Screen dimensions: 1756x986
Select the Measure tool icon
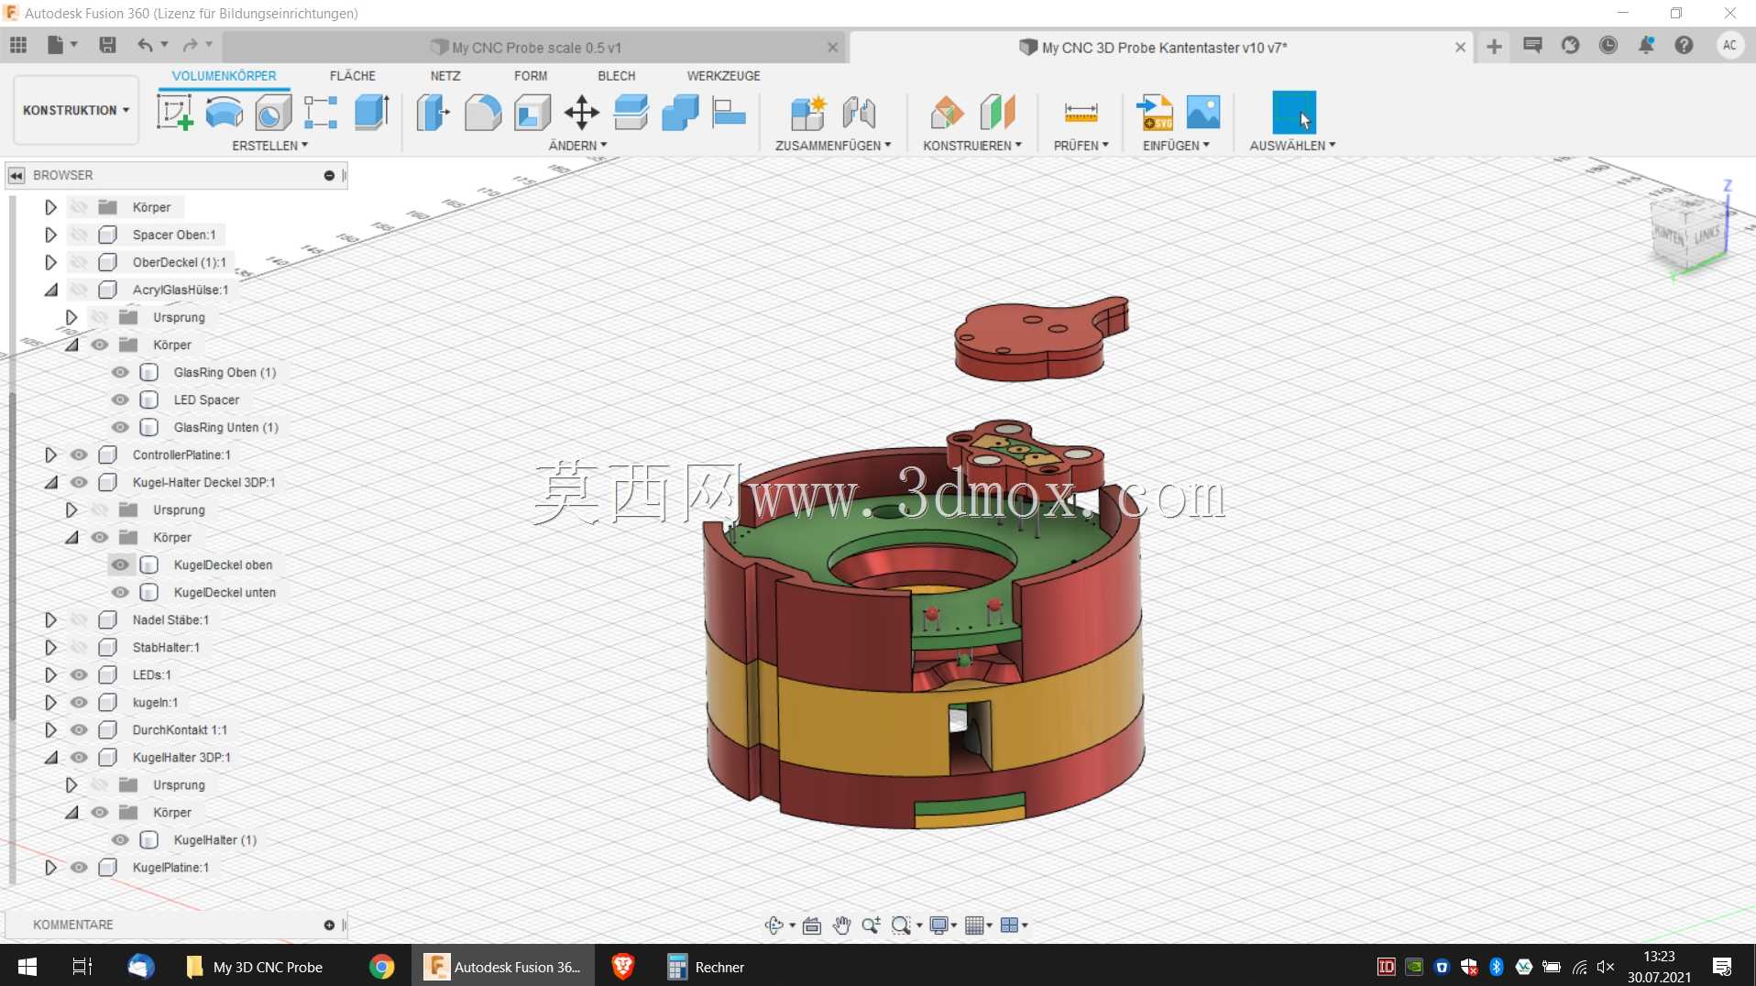coord(1081,113)
